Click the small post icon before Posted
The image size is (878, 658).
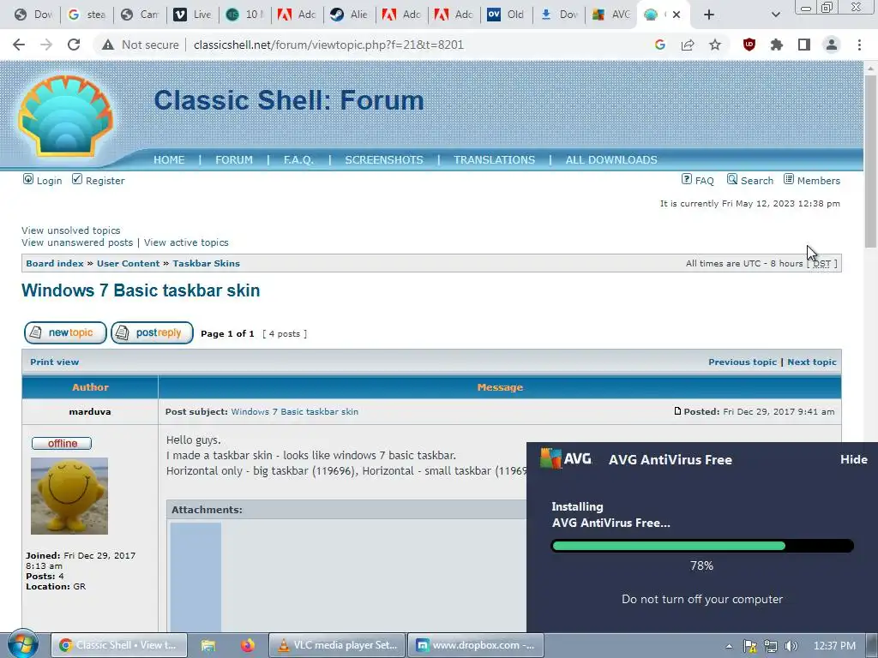[677, 411]
